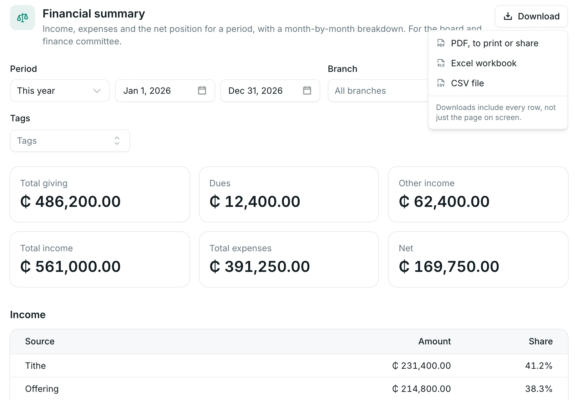Click the Dec 31, 2026 end date field
578x400 pixels.
coord(270,91)
